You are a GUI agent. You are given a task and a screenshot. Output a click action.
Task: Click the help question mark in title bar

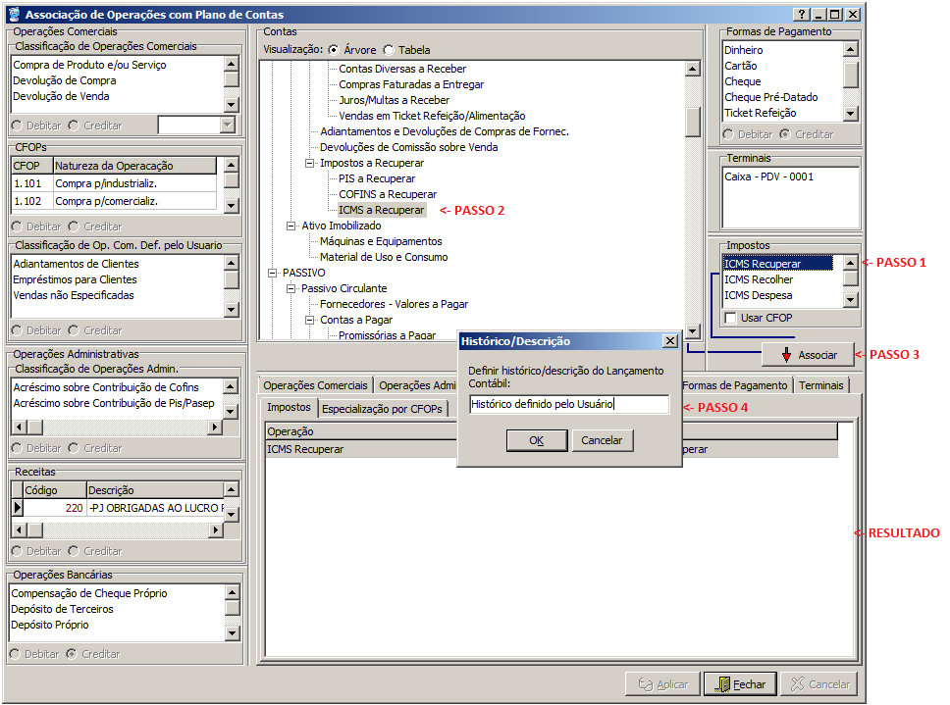coord(801,15)
